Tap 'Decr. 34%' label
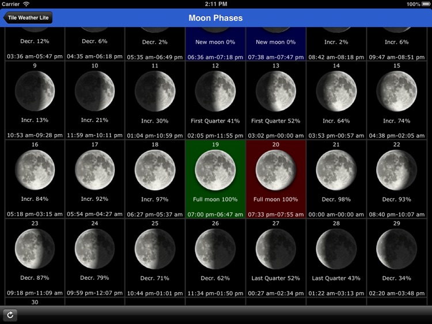The image size is (432, 324). (x=396, y=279)
